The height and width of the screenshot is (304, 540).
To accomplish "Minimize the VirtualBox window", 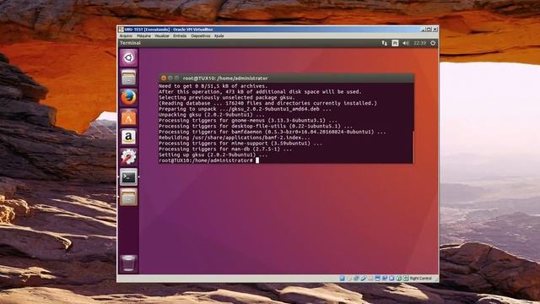I will (424, 30).
